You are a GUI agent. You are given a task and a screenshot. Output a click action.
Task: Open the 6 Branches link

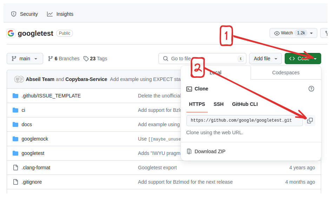point(64,59)
